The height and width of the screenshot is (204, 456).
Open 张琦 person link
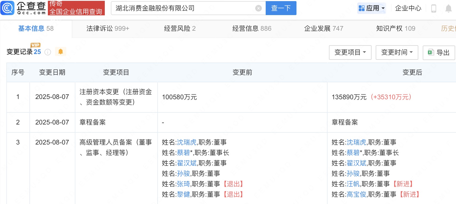click(x=183, y=184)
